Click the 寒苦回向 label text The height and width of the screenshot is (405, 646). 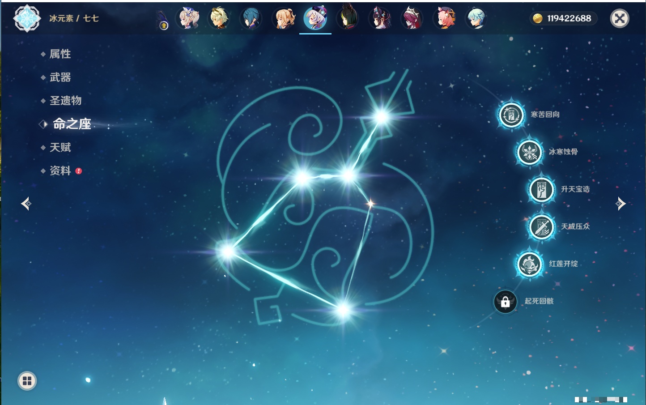[545, 115]
